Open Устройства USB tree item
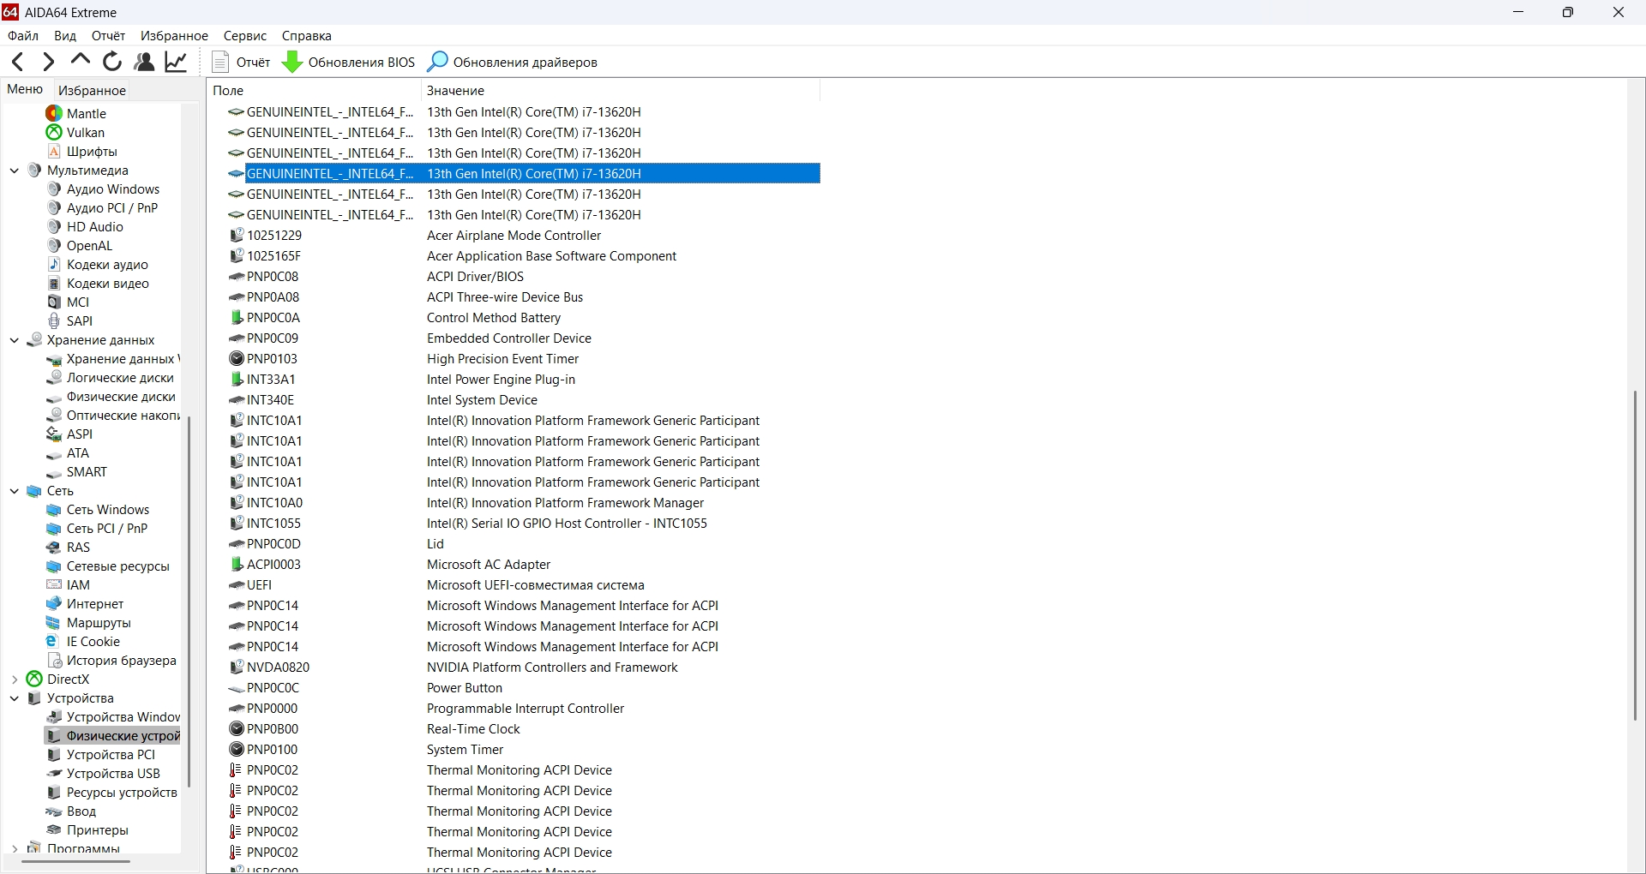This screenshot has height=874, width=1646. click(x=104, y=774)
